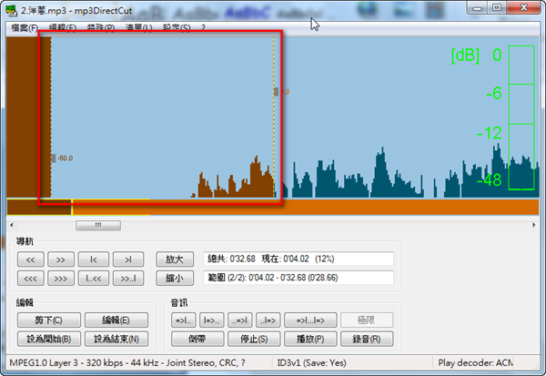Screen dimensions: 546x376
Task: Click the scrollbar left arrow
Action: (x=12, y=226)
